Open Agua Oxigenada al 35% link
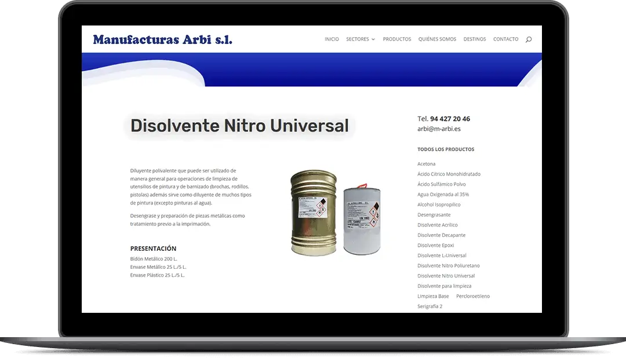Screen dimensions: 626x358 [x=443, y=195]
